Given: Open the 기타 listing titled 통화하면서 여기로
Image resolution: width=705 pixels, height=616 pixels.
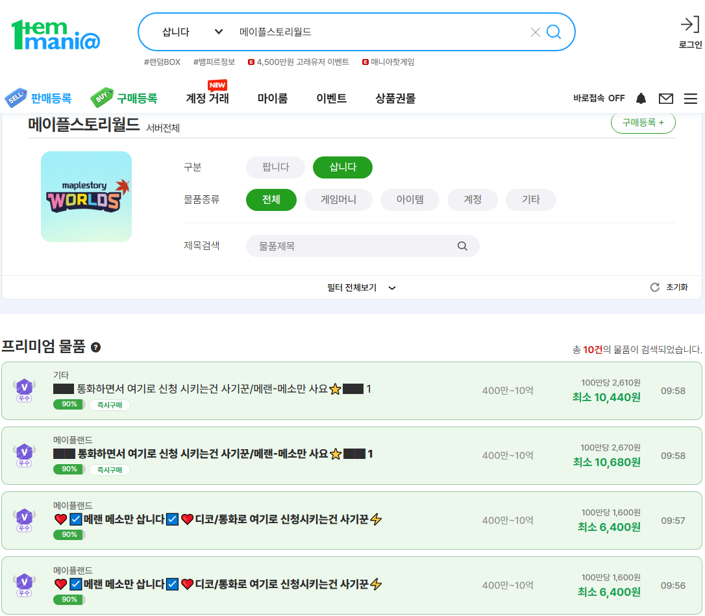Looking at the screenshot, I should click(212, 389).
